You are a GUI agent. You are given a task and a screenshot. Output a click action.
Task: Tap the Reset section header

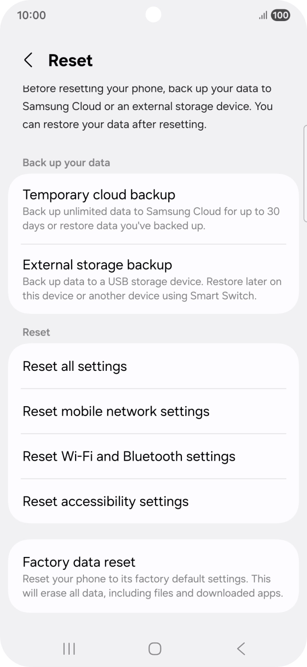coord(36,332)
